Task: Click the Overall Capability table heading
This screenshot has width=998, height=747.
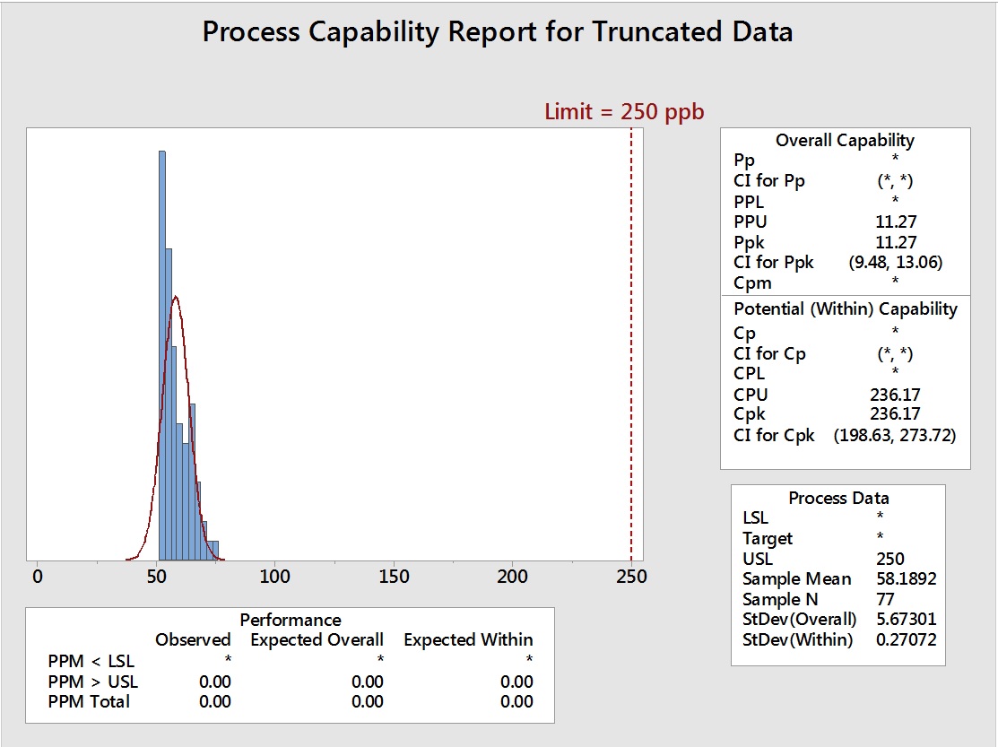Action: [845, 140]
